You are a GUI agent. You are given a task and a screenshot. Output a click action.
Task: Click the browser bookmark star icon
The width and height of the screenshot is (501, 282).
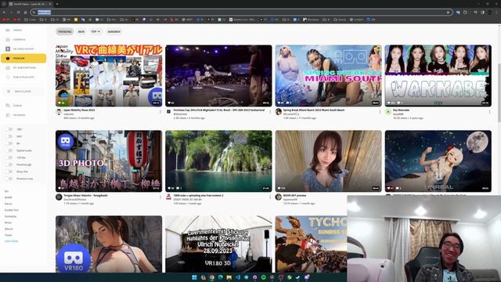tap(448, 13)
